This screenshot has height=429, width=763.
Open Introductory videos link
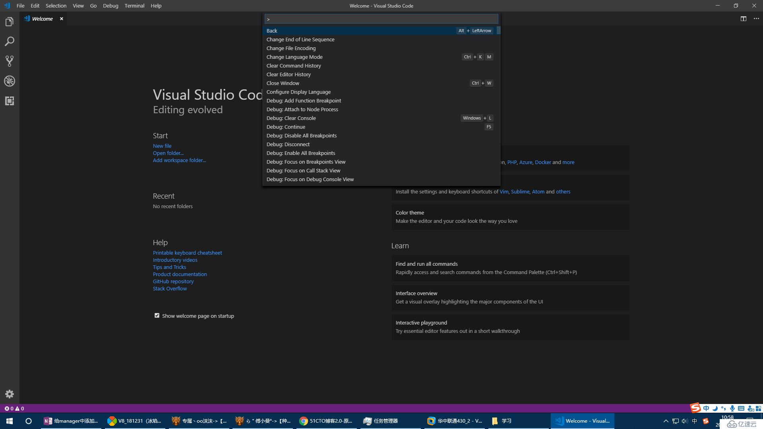(175, 260)
